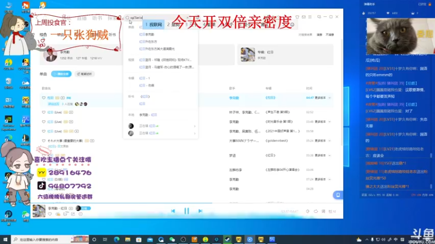This screenshot has width=435, height=244.
Task: Skip to the next track
Action: 200,211
